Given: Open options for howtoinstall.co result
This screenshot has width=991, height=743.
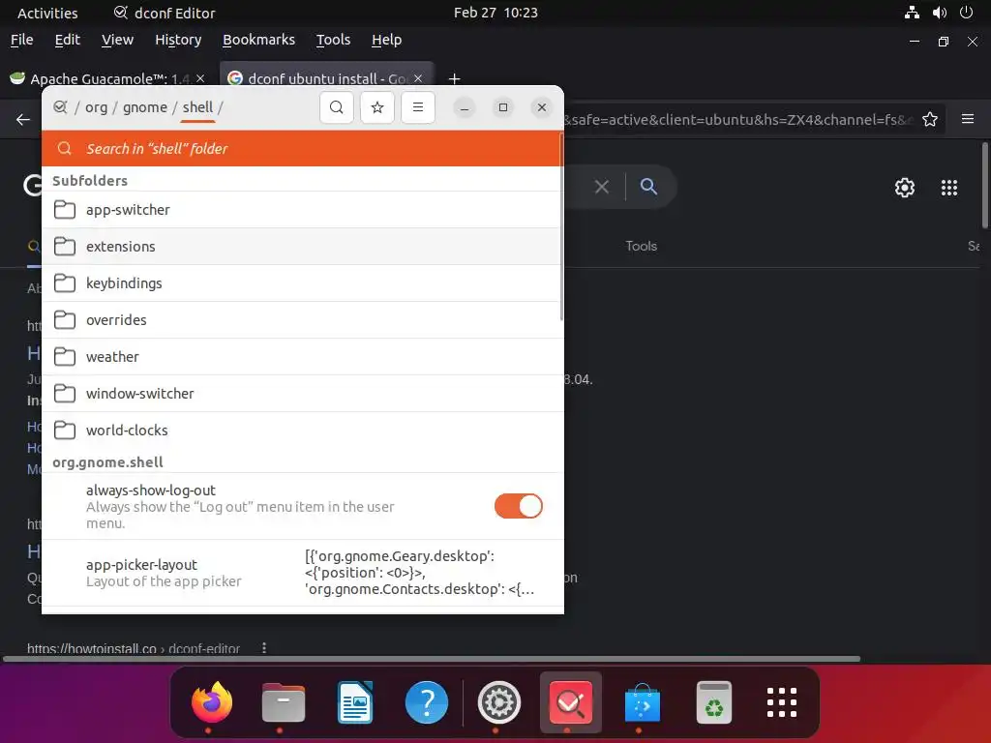Looking at the screenshot, I should pyautogui.click(x=264, y=647).
